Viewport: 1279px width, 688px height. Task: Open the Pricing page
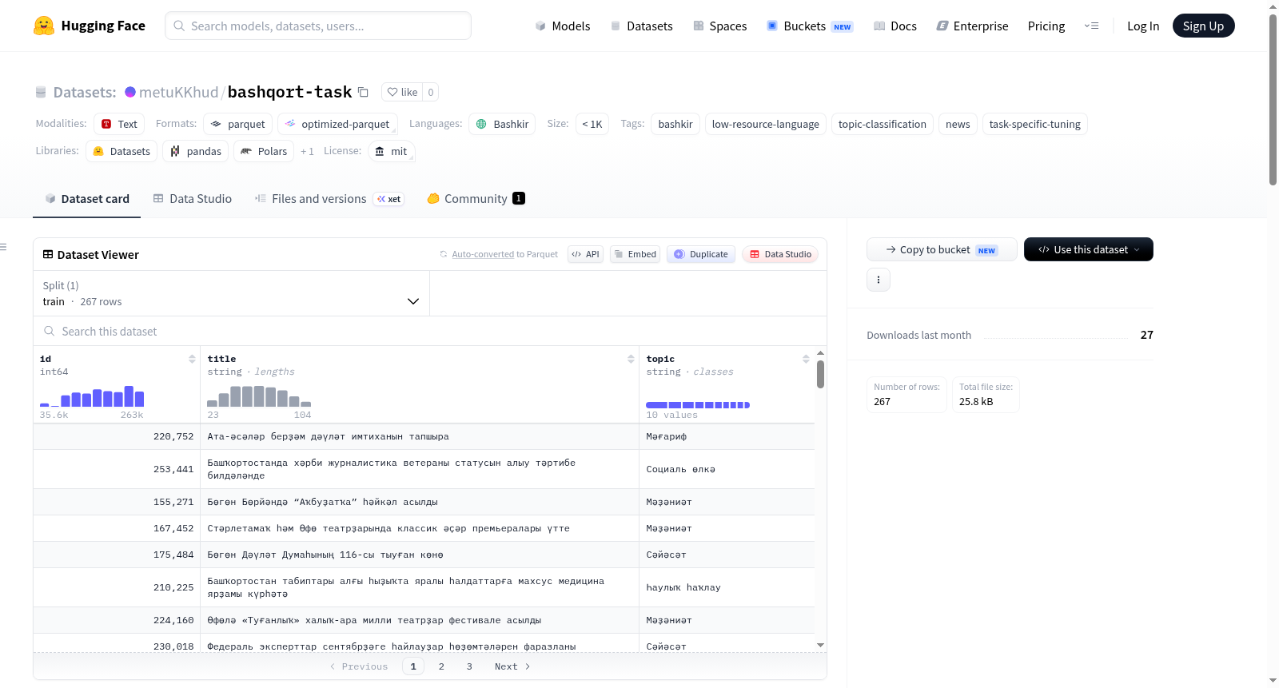(1046, 26)
